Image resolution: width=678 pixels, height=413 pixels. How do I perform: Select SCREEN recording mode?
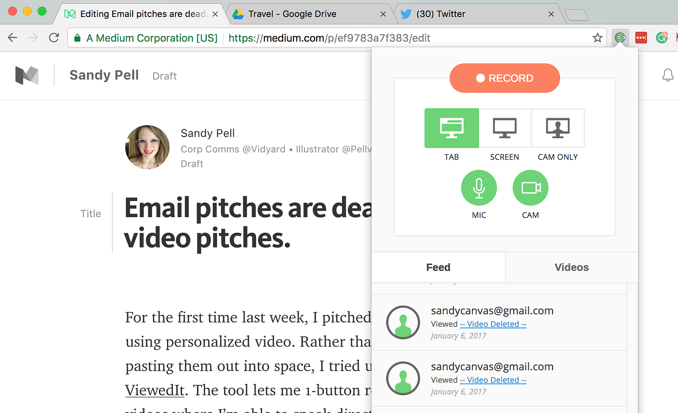coord(505,128)
